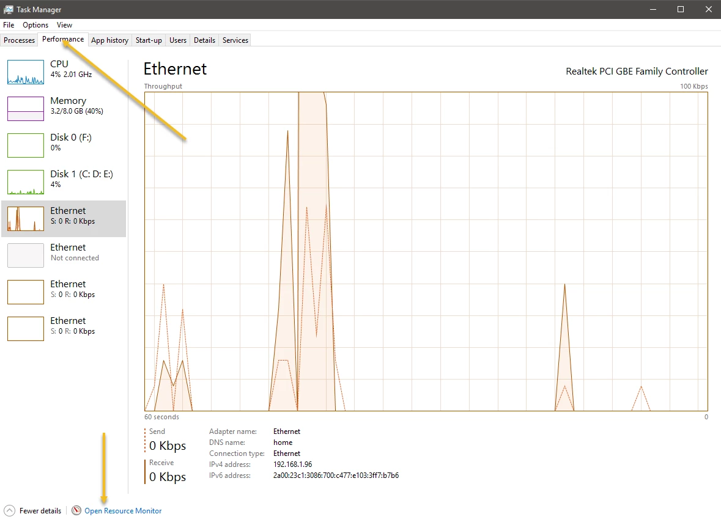
Task: Open the Disk 1 (C: D: E:) graph thumbnail
Action: click(x=26, y=182)
